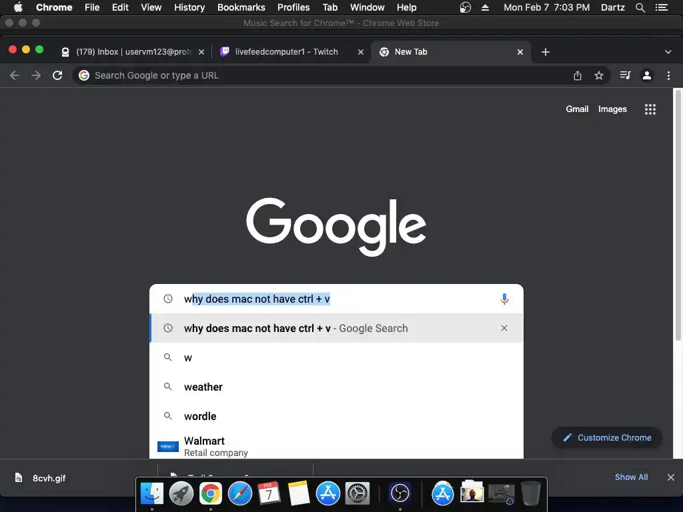Open the Window menu
Viewport: 683px width, 512px height.
click(368, 7)
